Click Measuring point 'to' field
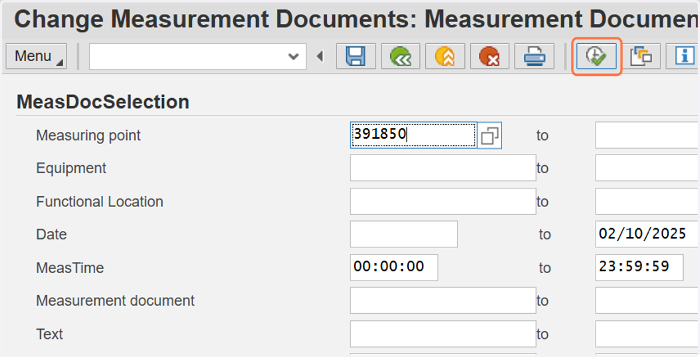Screen dimensions: 700x357 pos(647,135)
